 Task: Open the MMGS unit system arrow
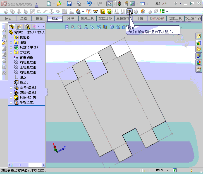pos(167,170)
